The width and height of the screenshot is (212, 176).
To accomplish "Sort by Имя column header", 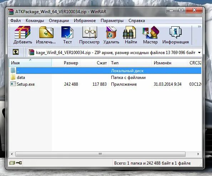I will click(30, 63).
